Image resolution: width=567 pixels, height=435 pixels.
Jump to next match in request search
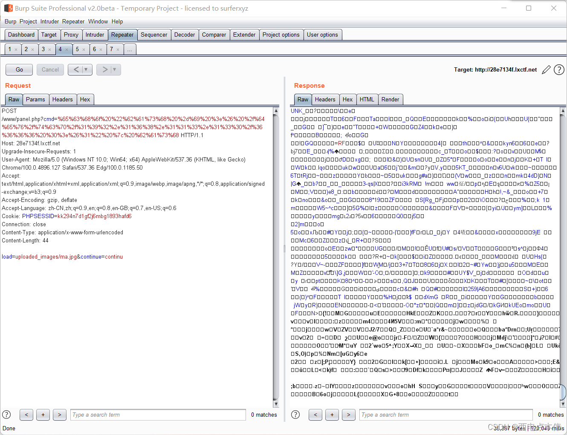coord(60,415)
